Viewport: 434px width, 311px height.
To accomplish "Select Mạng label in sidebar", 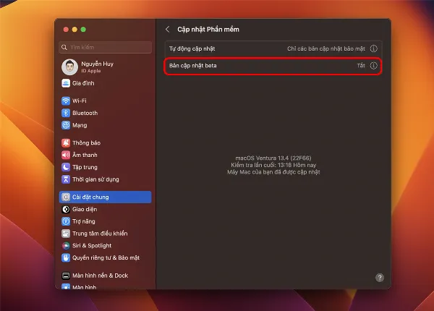I will (x=80, y=125).
